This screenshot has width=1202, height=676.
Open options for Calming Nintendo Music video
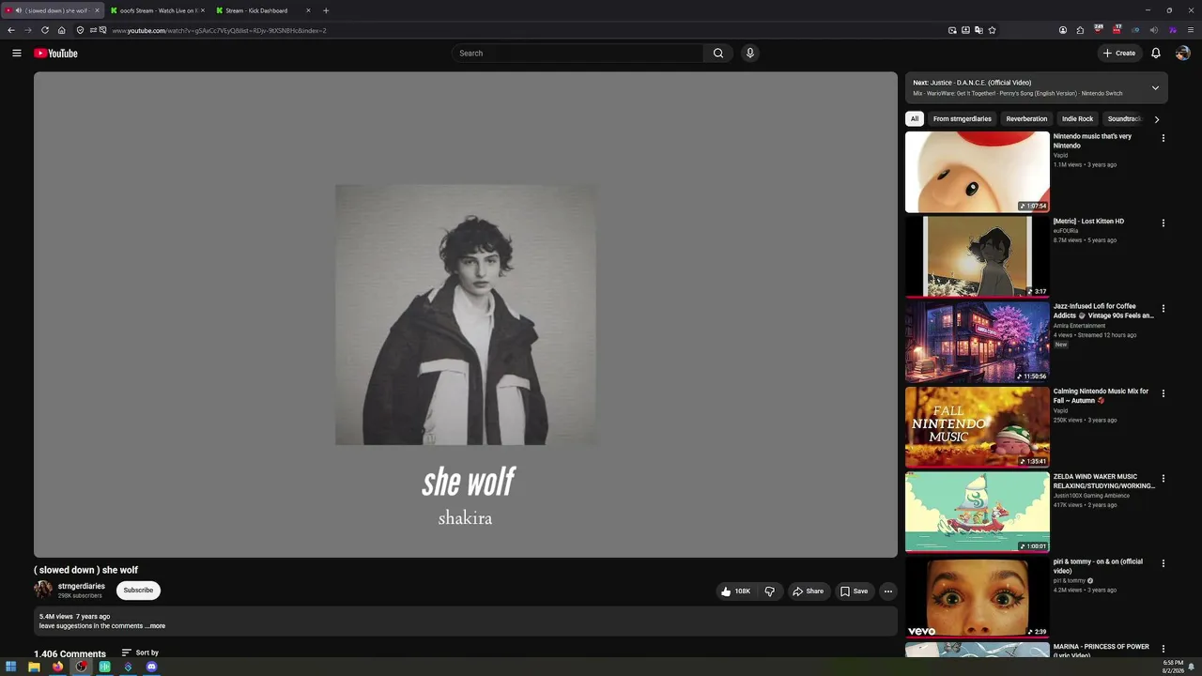[x=1163, y=393]
